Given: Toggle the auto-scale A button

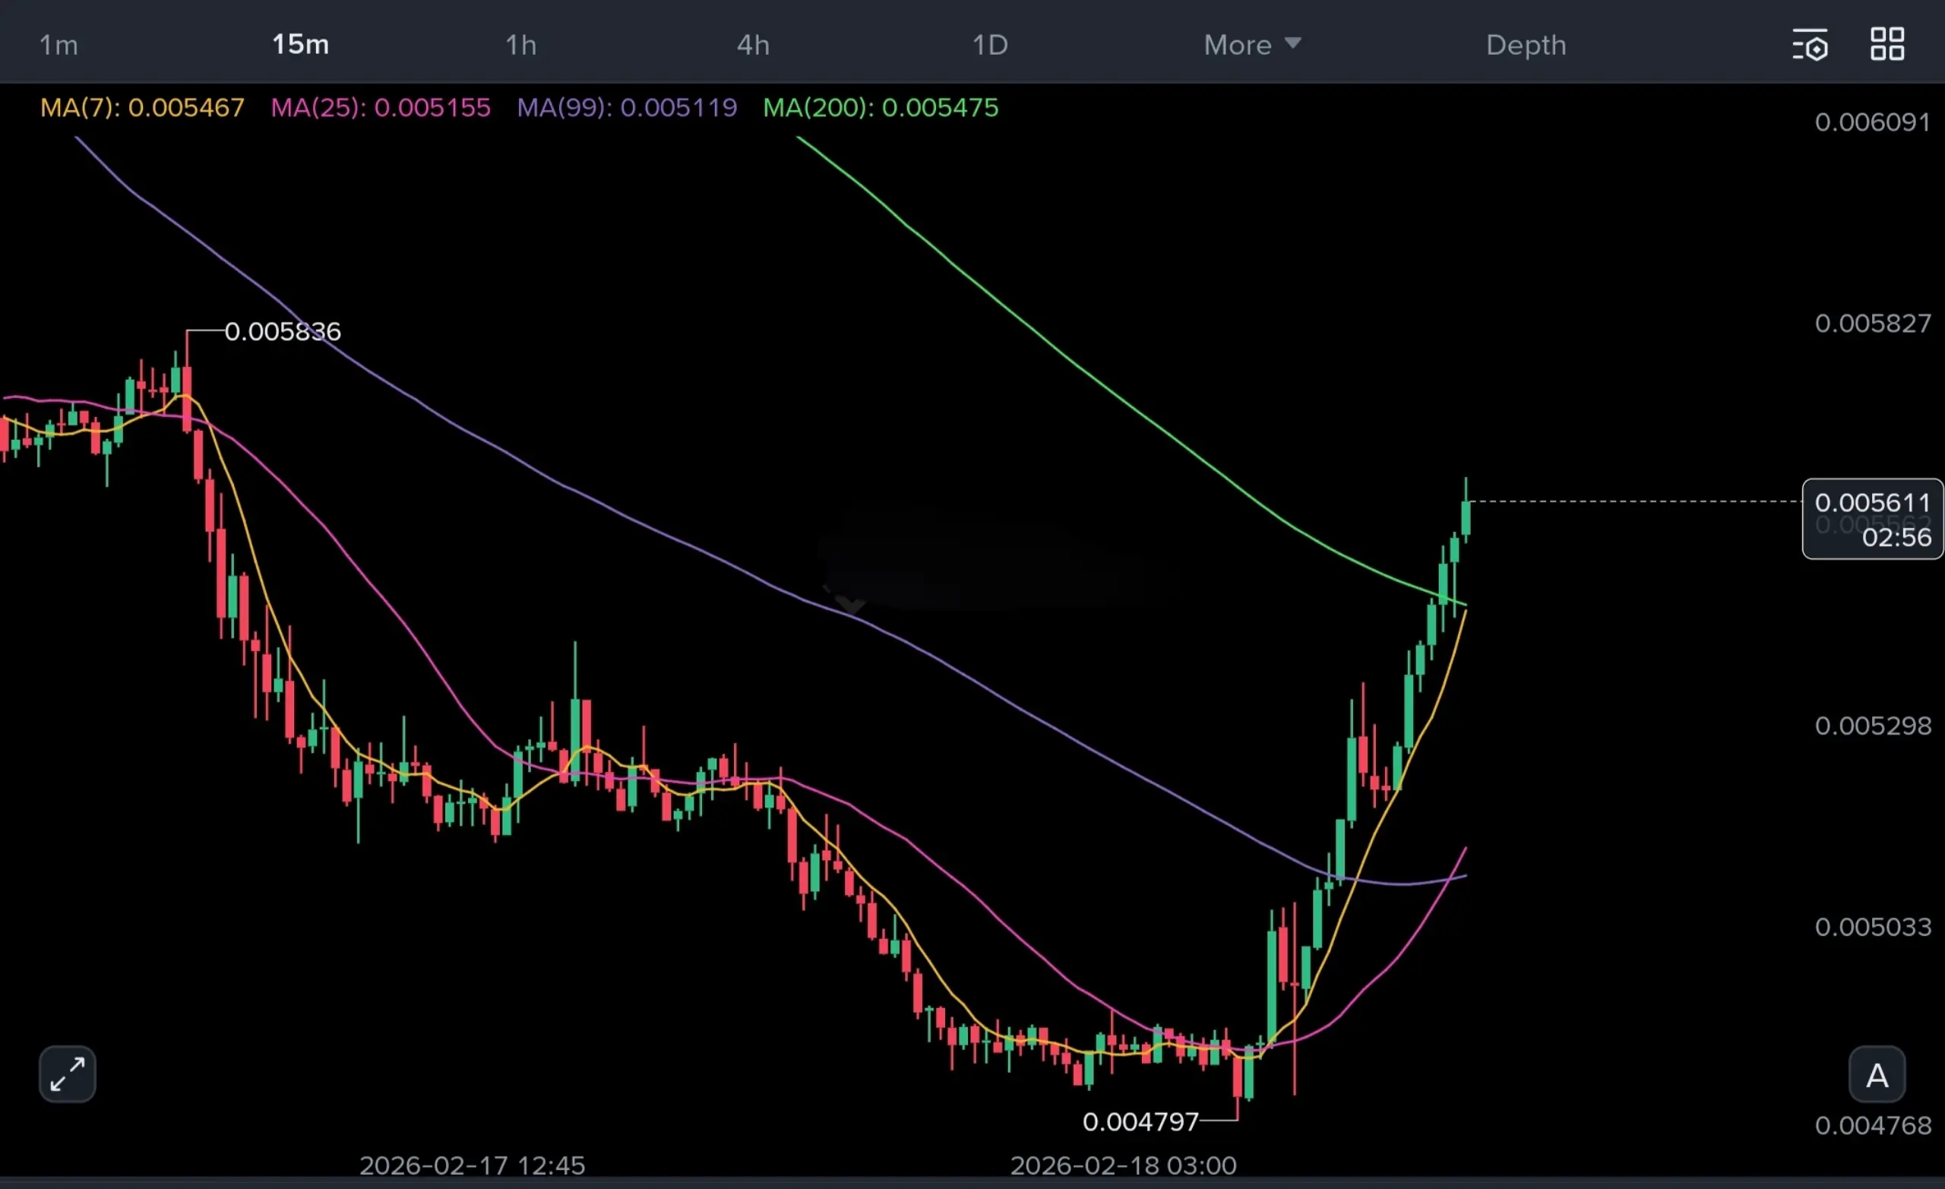Looking at the screenshot, I should point(1877,1075).
